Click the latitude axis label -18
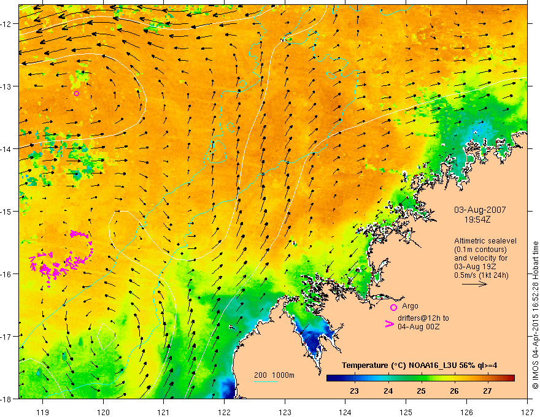Image resolution: width=540 pixels, height=417 pixels. coord(7,399)
